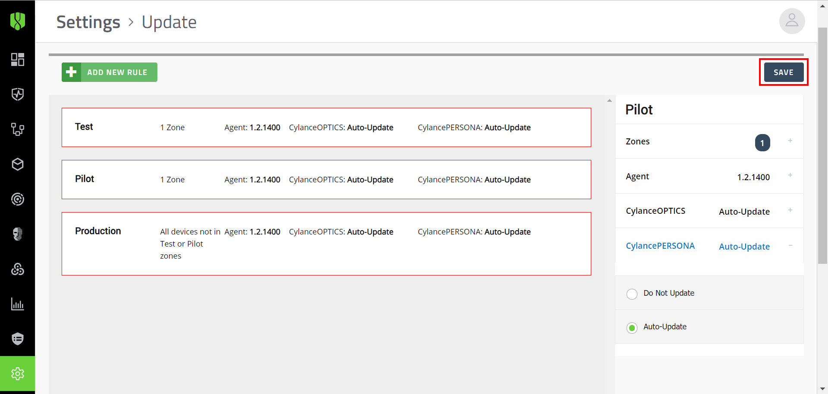Open the Protection shield sidebar icon
The height and width of the screenshot is (394, 828).
point(17,94)
